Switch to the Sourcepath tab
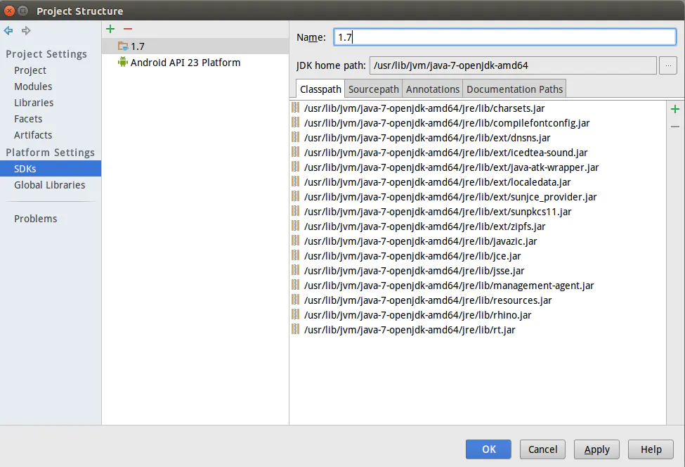This screenshot has width=685, height=467. click(374, 89)
